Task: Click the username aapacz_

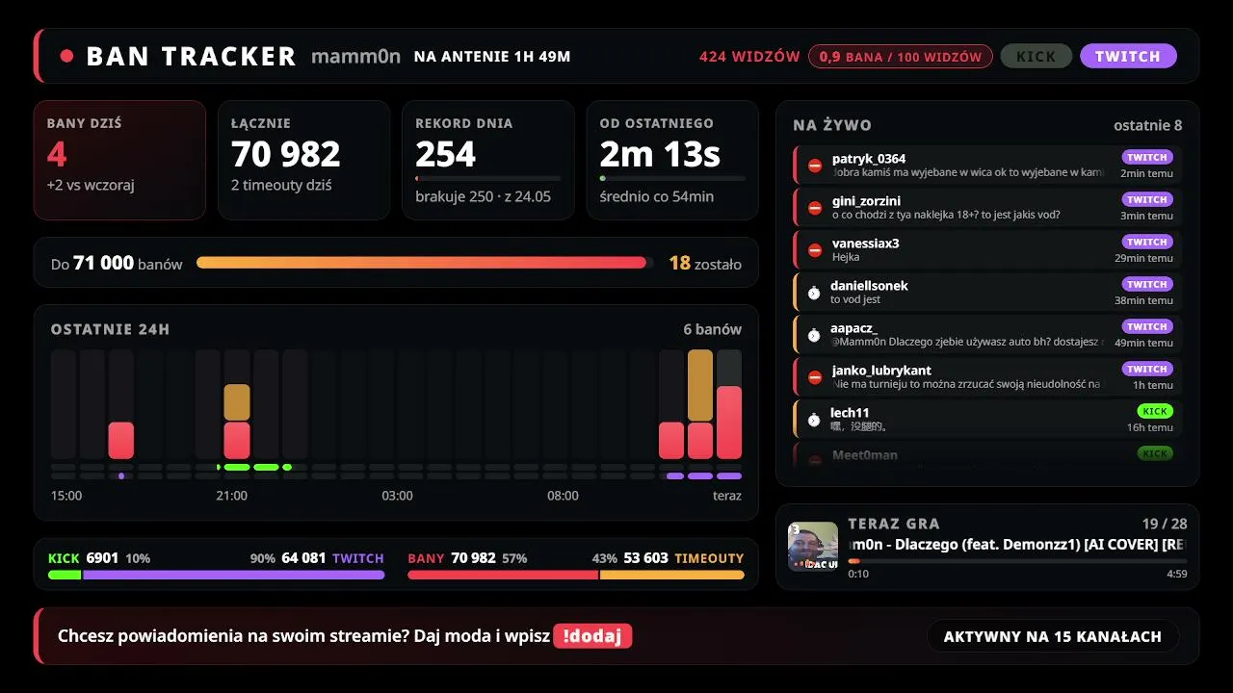Action: click(x=853, y=327)
